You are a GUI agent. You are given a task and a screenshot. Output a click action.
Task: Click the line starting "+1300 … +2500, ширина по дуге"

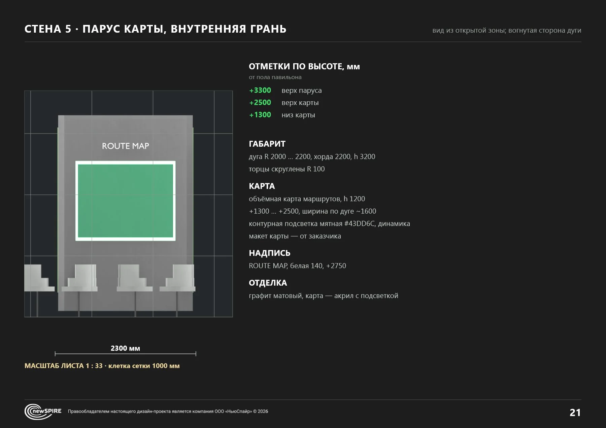312,211
